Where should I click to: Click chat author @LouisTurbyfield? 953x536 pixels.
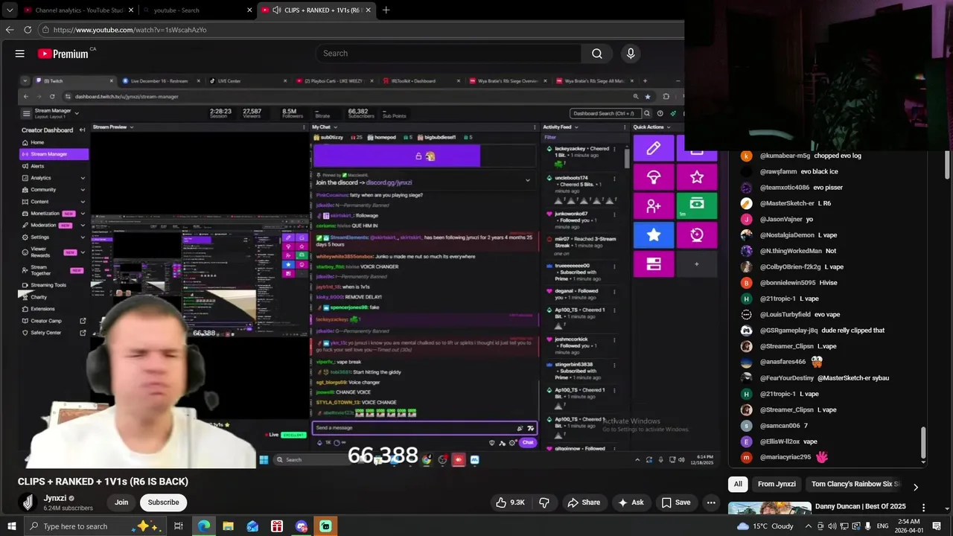pos(785,314)
